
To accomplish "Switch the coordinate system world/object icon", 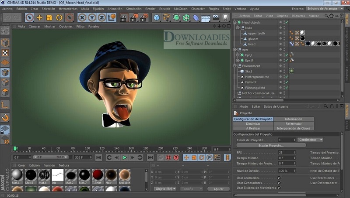I will point(112,17).
